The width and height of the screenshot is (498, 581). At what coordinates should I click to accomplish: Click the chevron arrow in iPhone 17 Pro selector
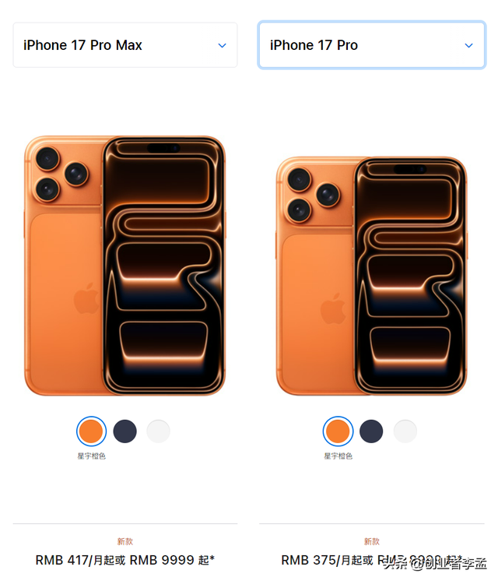(468, 46)
